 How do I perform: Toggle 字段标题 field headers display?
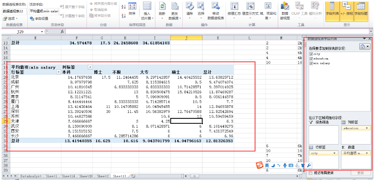(361, 11)
